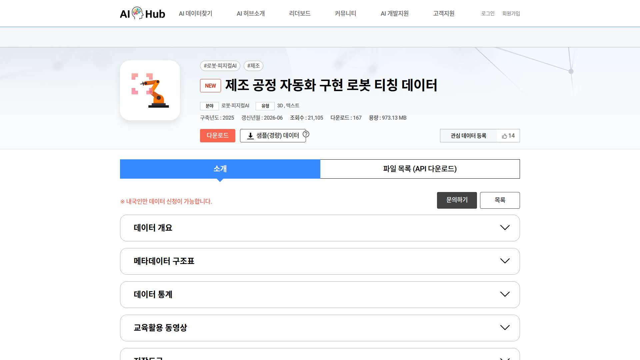
Task: Expand the 교육활용 동영상 section
Action: (320, 328)
